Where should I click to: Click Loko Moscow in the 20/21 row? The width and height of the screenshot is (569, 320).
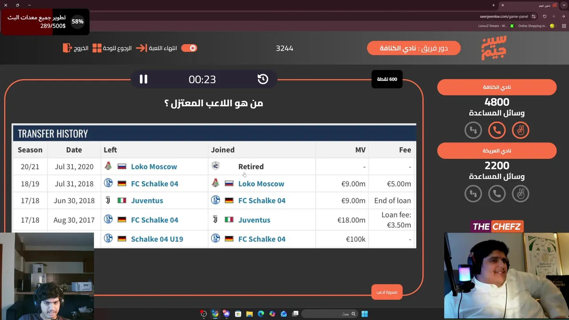point(154,167)
